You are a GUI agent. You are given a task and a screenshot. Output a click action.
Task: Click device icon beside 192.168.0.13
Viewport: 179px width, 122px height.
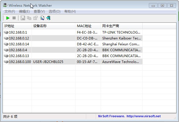coord(6,56)
